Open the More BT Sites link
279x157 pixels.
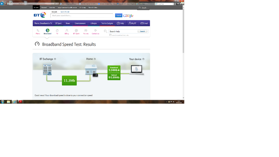(93, 8)
